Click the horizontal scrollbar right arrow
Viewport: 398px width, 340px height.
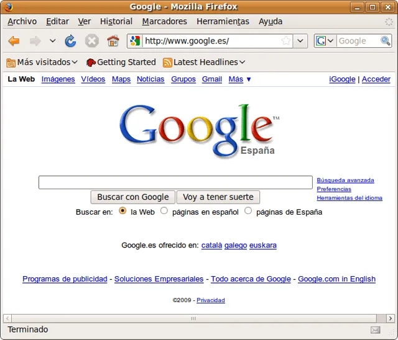(391, 318)
